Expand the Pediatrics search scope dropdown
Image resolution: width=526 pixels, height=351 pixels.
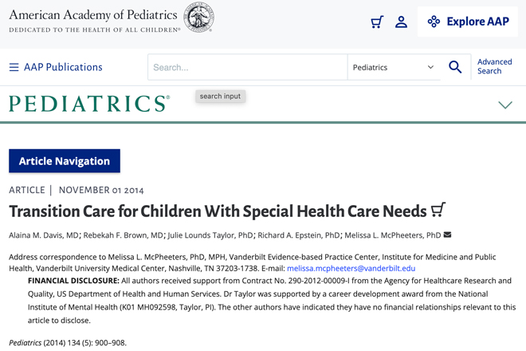coord(394,67)
